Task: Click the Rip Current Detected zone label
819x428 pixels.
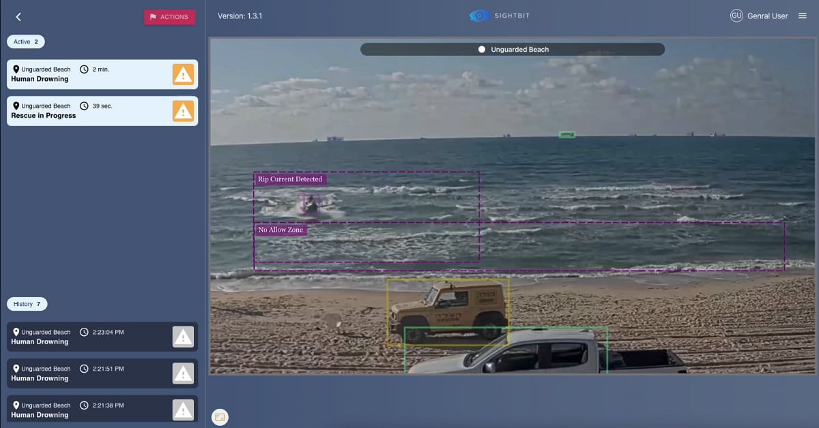Action: click(289, 179)
